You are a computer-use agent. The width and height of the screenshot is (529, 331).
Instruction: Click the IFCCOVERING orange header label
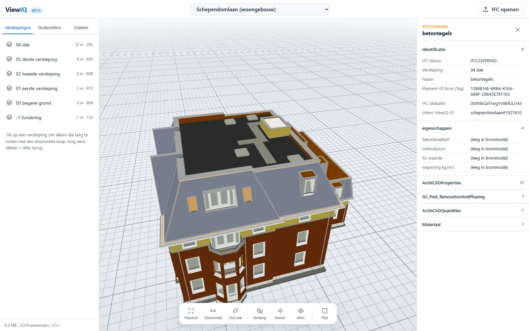coord(435,27)
